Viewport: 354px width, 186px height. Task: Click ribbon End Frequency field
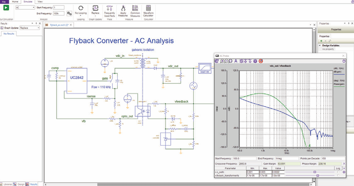coord(59,14)
